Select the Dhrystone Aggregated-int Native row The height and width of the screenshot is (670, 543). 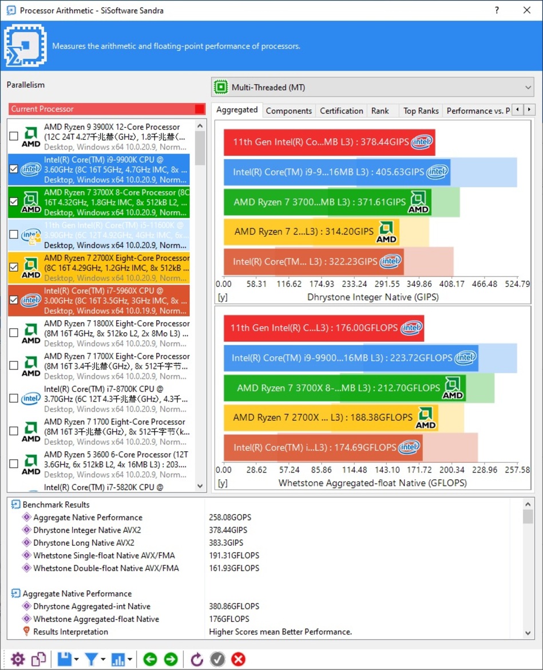pyautogui.click(x=265, y=606)
